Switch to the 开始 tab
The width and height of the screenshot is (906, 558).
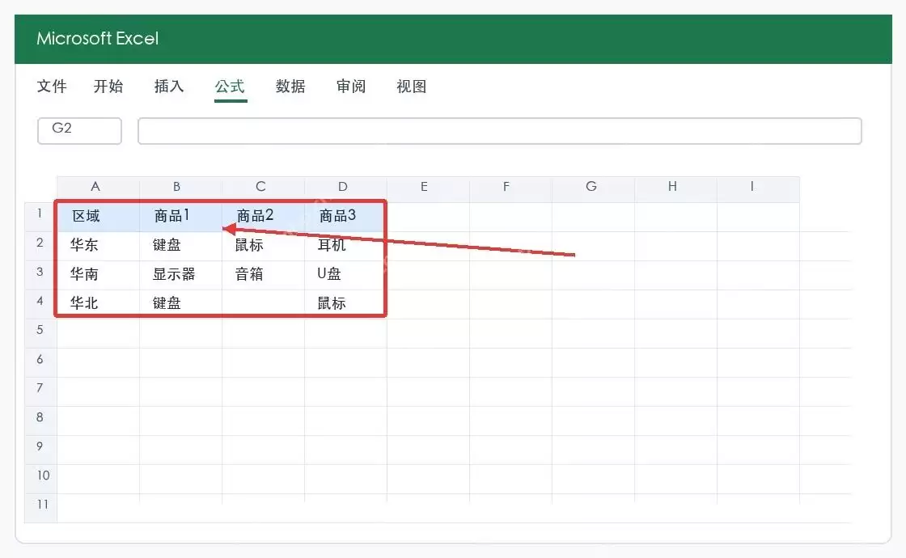point(108,87)
